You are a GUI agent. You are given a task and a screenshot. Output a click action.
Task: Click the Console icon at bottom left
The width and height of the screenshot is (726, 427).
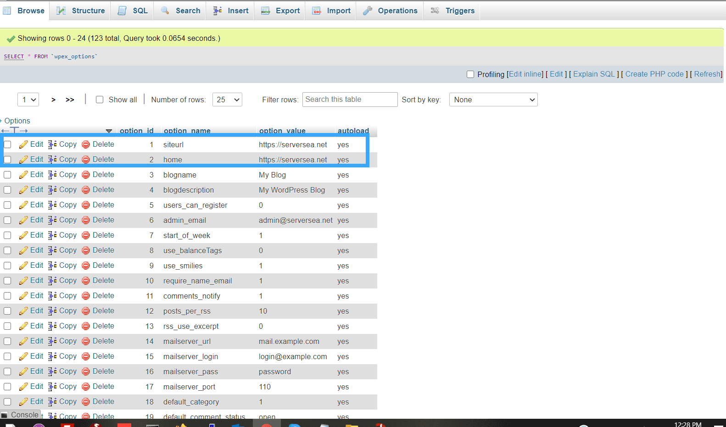coord(5,415)
